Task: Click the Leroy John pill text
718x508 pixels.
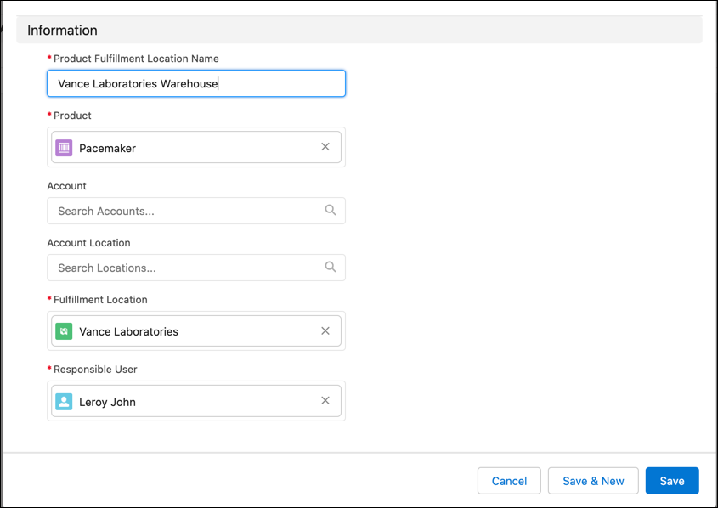Action: click(x=107, y=402)
